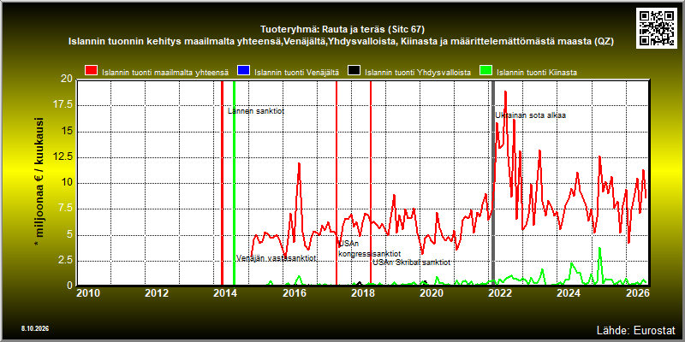Click the x-axis label 2022
Viewport: 685px width, 342px height.
(500, 292)
